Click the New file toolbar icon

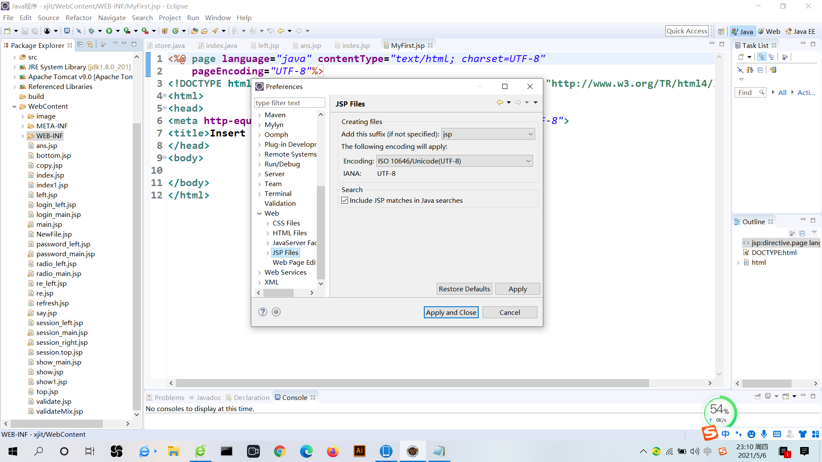[7, 31]
